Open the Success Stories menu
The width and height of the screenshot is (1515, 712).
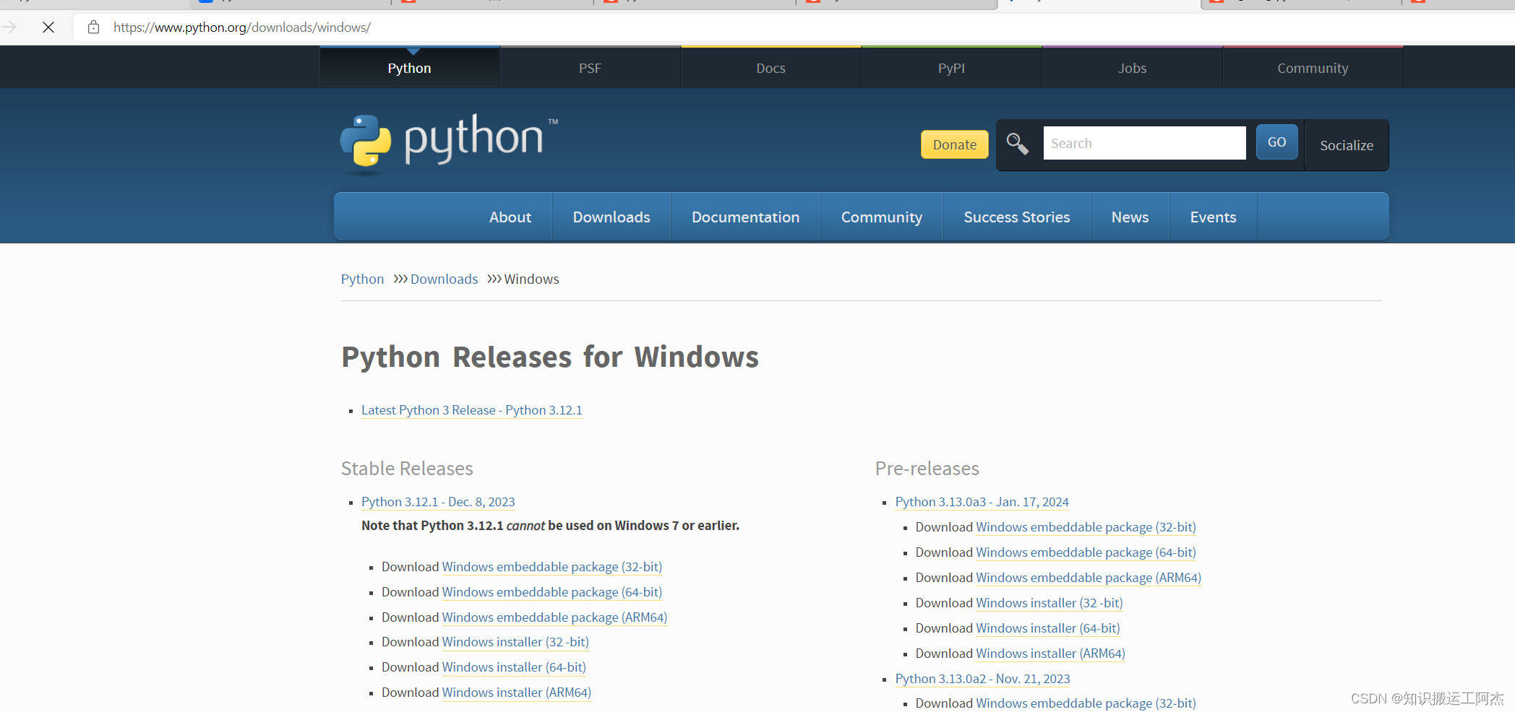(x=1016, y=217)
